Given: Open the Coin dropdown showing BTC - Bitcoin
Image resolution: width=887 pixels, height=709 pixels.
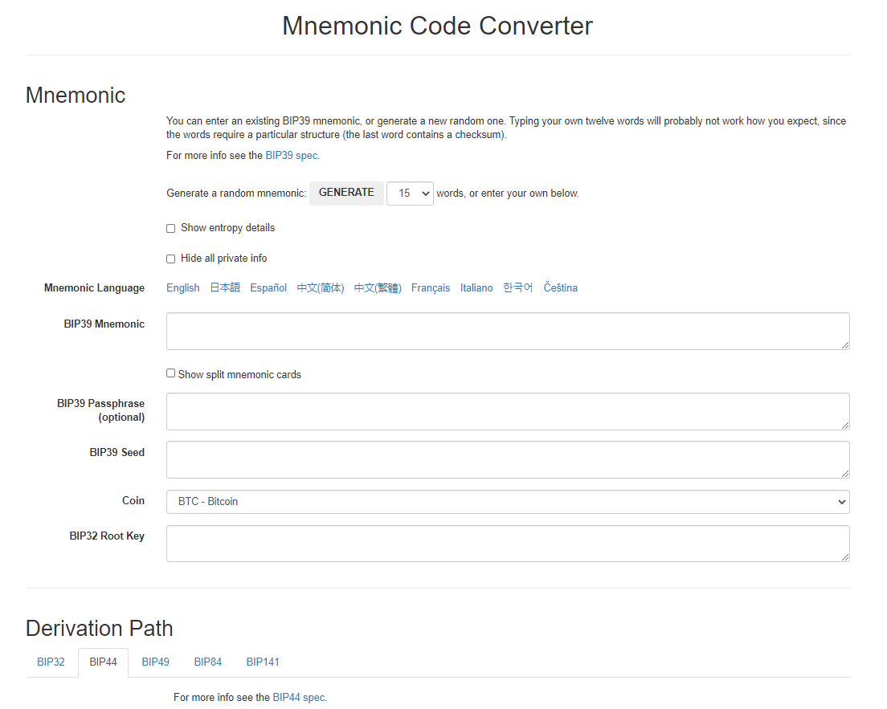Looking at the screenshot, I should (508, 502).
